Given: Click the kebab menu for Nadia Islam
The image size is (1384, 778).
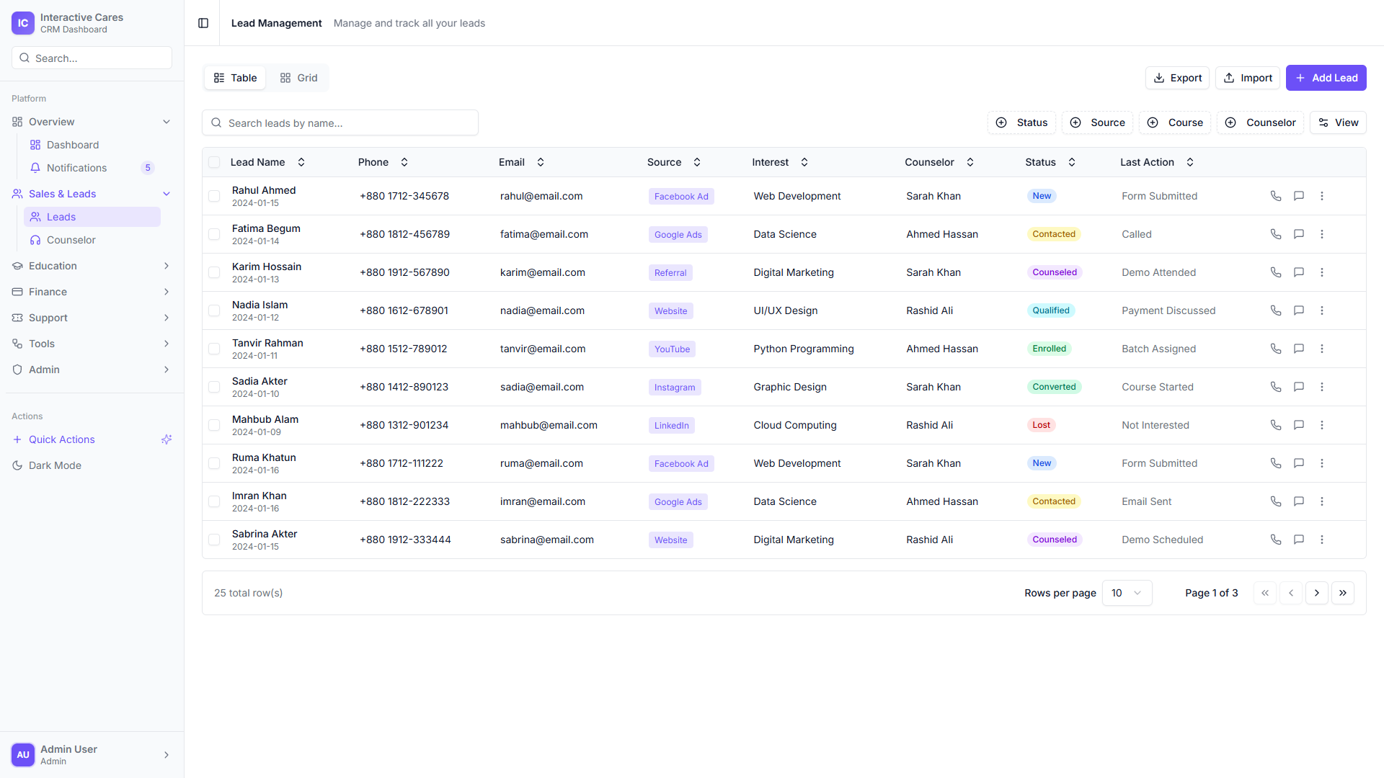Looking at the screenshot, I should click(1322, 310).
